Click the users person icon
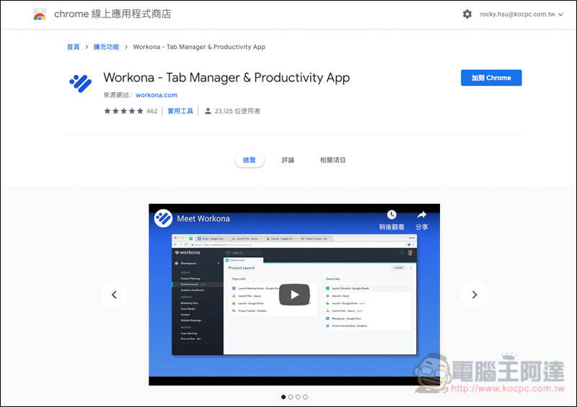This screenshot has width=577, height=407. [x=208, y=111]
